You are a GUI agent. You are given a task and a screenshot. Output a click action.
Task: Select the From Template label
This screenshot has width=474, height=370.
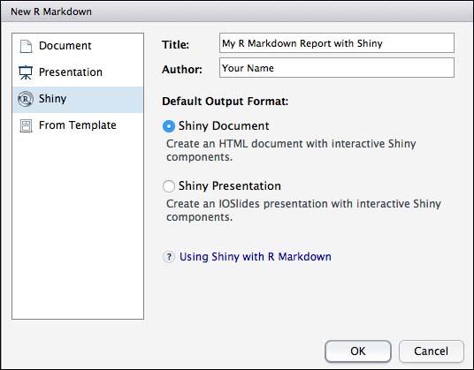[78, 125]
